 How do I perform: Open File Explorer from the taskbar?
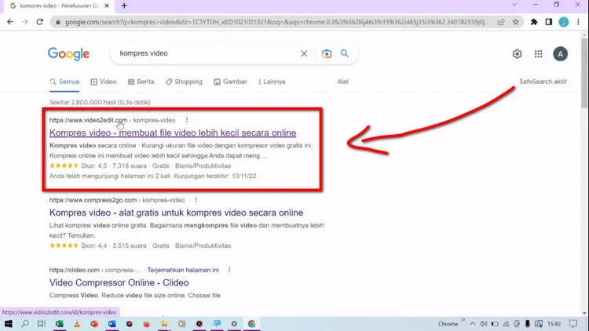tap(164, 324)
